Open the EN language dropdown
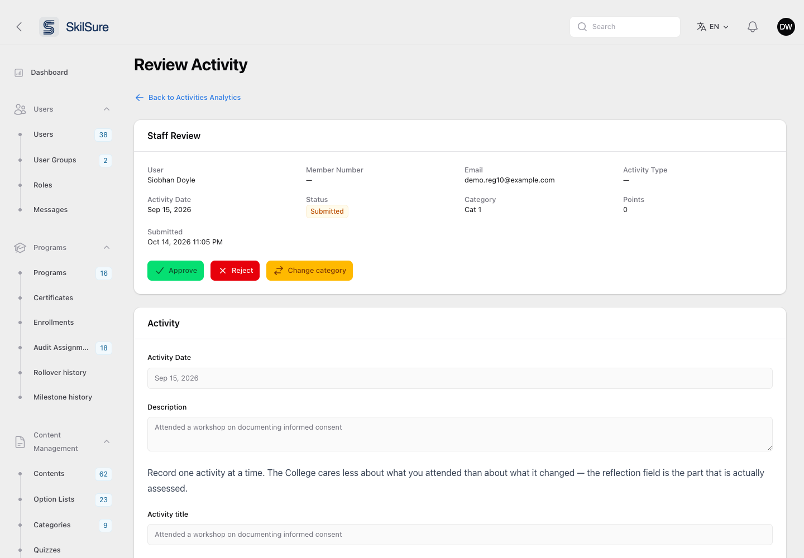Image resolution: width=804 pixels, height=558 pixels. click(713, 27)
